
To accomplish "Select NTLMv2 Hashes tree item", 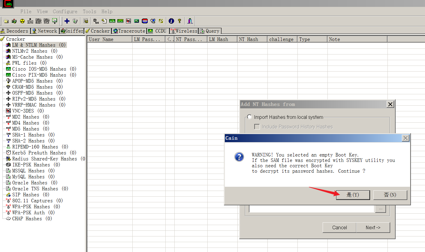I will point(35,51).
